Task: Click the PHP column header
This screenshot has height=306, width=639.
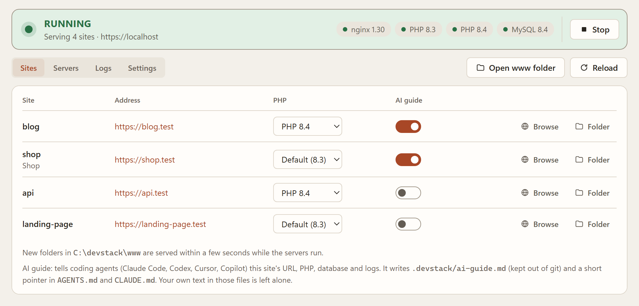Action: tap(280, 100)
